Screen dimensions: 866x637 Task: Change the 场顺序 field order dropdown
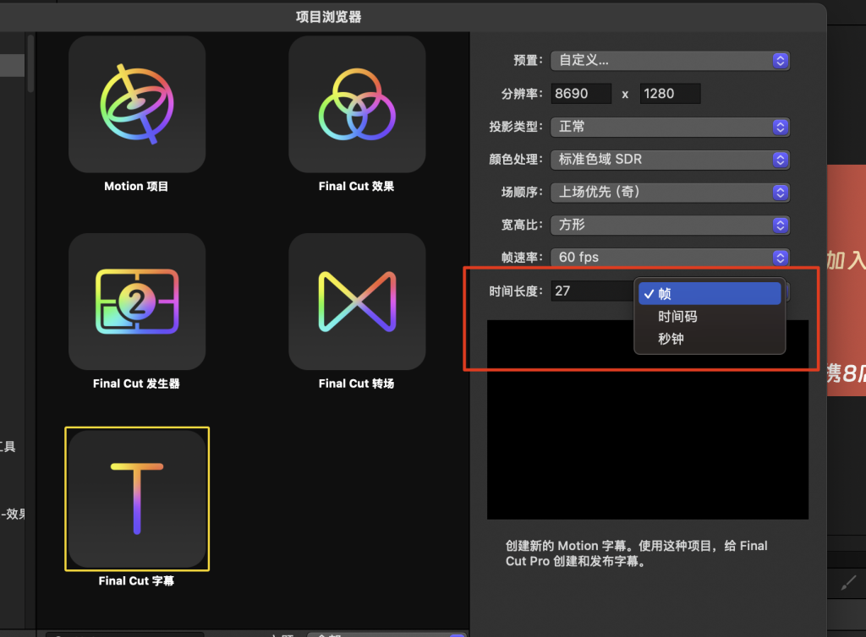670,193
